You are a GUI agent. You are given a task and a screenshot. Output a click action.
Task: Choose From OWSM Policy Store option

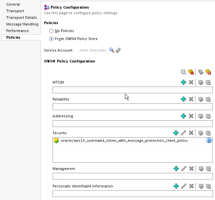pos(51,39)
